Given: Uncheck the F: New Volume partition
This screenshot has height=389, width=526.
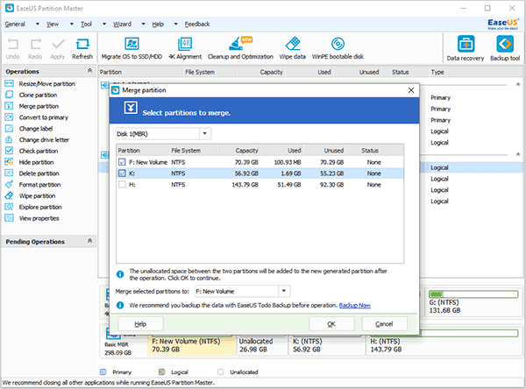Looking at the screenshot, I should (122, 162).
